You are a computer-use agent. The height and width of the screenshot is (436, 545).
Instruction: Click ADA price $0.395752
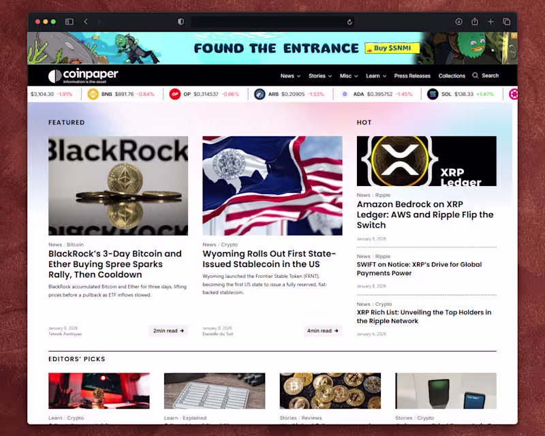[x=379, y=94]
